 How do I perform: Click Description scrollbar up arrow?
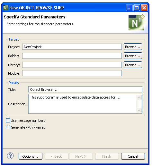click(x=139, y=97)
